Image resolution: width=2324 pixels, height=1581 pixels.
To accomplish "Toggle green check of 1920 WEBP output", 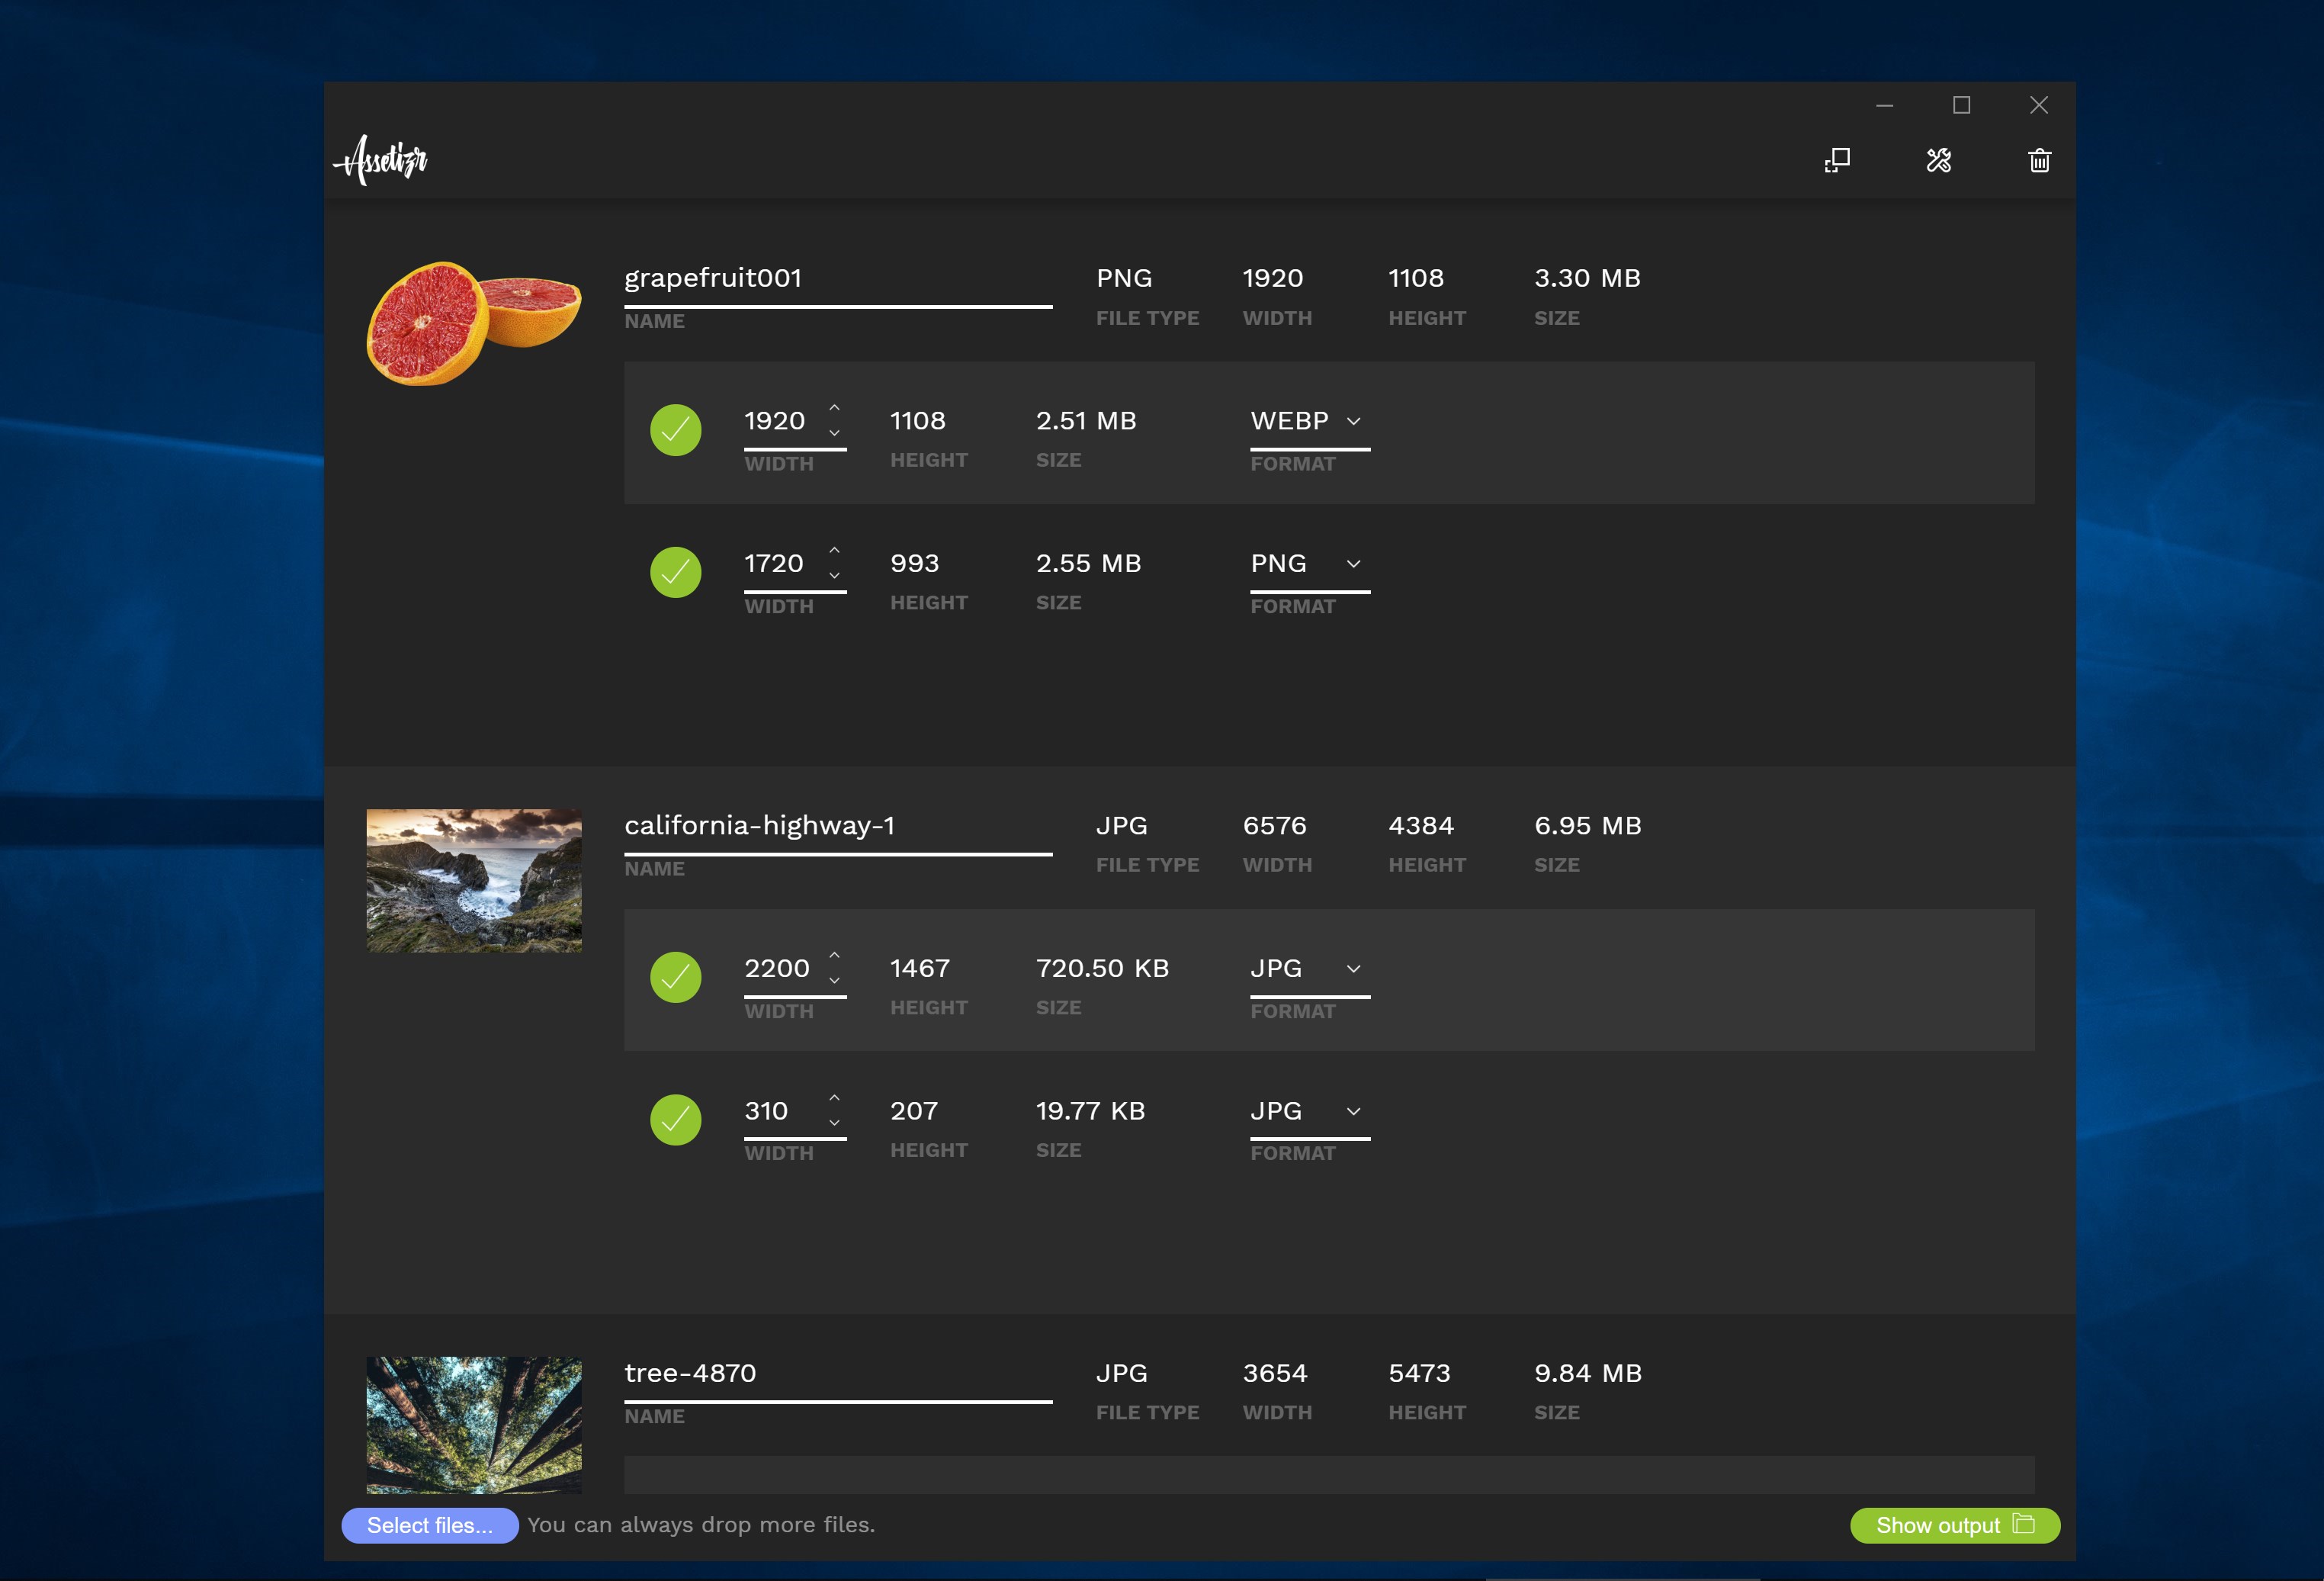I will tap(676, 430).
